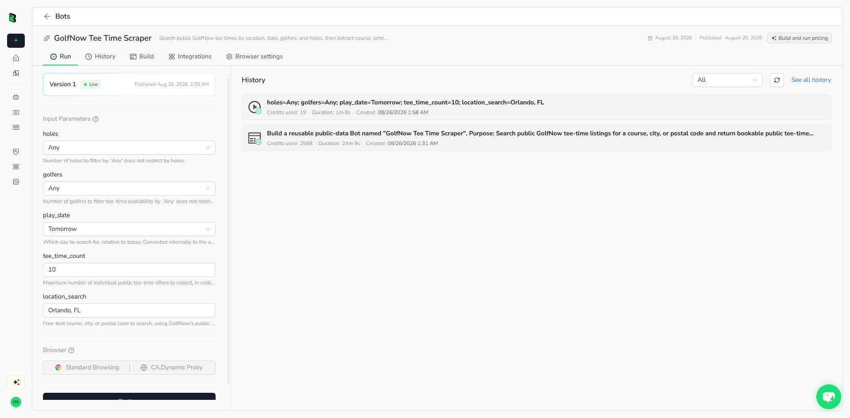Open the golfers dropdown
850x418 pixels.
(129, 188)
